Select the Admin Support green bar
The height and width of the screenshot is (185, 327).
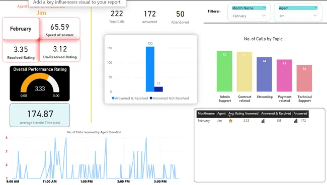point(224,71)
